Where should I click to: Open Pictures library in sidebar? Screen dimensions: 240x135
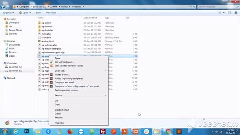click(x=12, y=52)
